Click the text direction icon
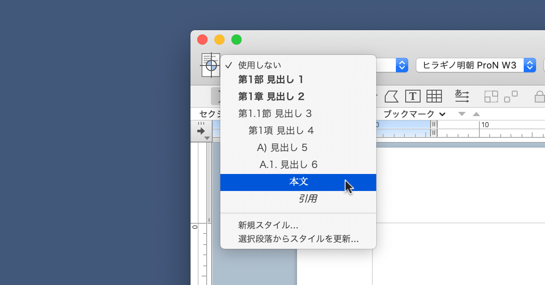The width and height of the screenshot is (545, 285). [462, 96]
